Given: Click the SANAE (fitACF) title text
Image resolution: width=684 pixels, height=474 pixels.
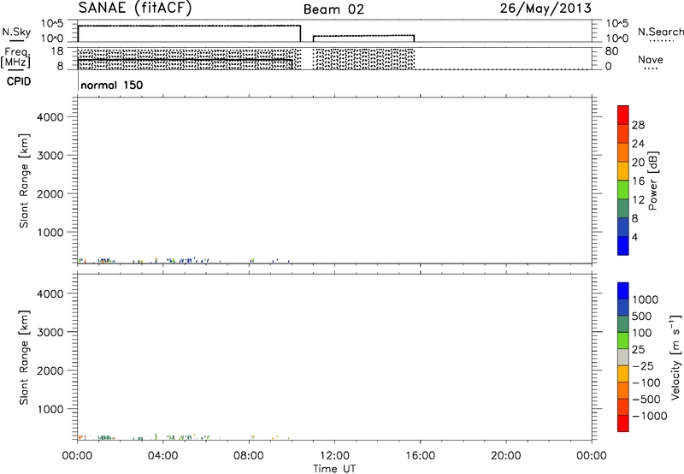Looking at the screenshot, I should click(x=135, y=9).
